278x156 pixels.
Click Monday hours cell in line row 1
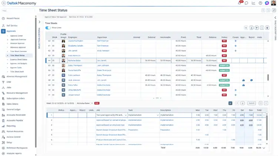196,115
